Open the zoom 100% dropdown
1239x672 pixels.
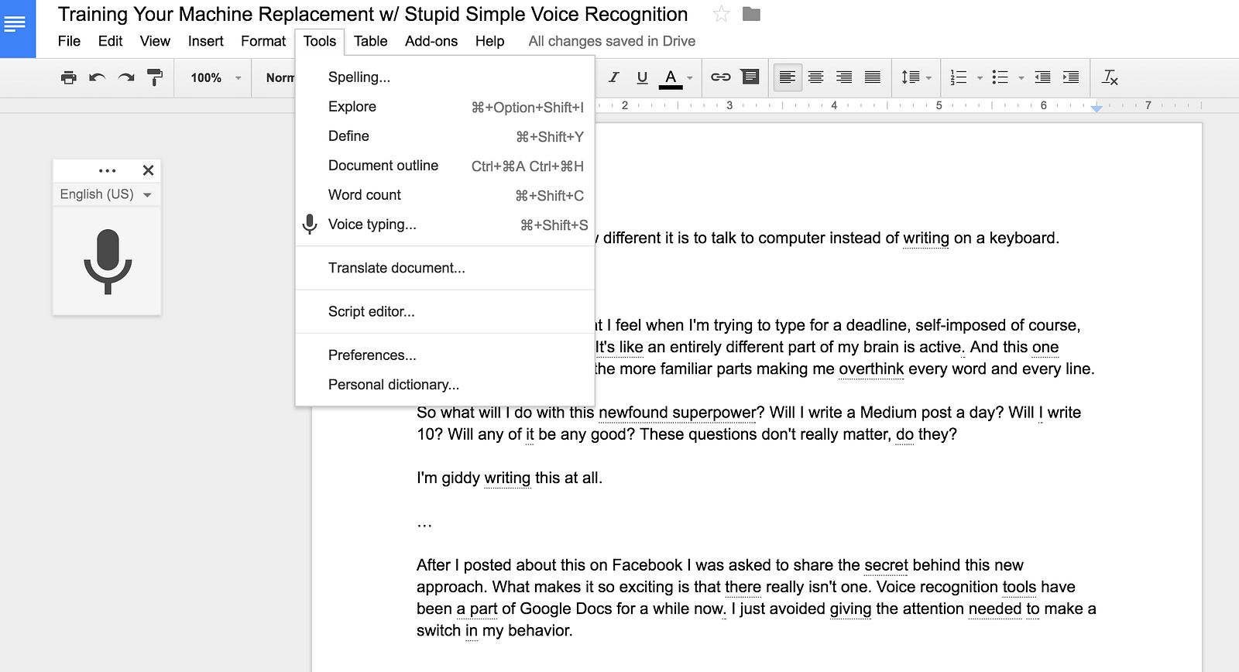[x=216, y=77]
